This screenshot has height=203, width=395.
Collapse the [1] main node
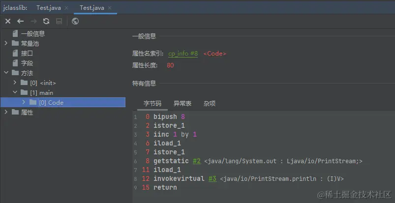[x=15, y=92]
